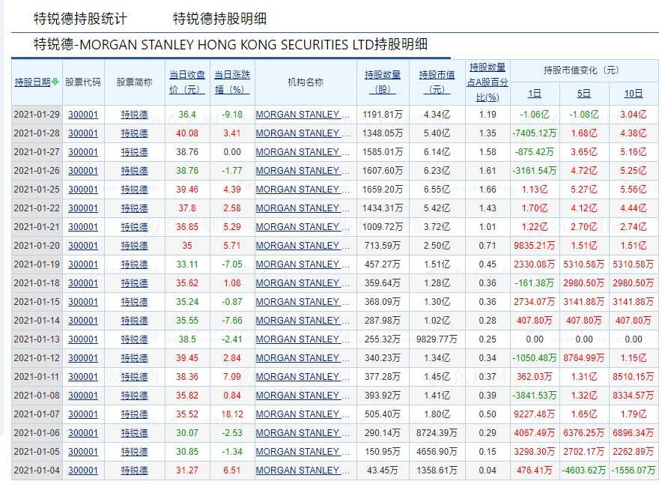Select the closing price 33.11
The image size is (662, 490).
(187, 264)
